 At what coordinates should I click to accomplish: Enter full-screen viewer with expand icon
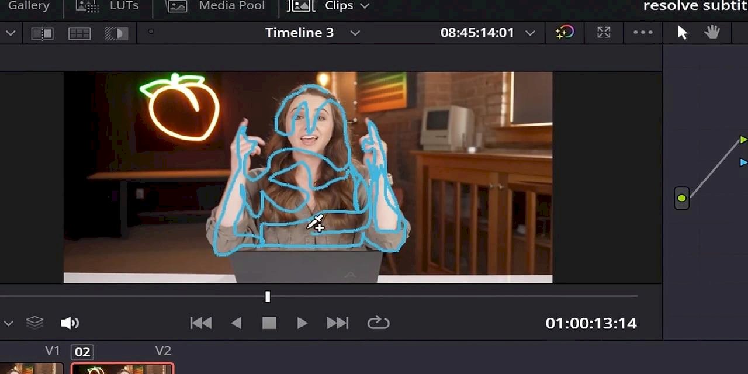[x=604, y=33]
